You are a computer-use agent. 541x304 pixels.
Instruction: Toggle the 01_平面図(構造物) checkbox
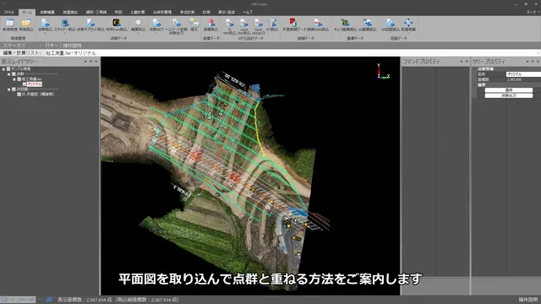click(x=19, y=94)
